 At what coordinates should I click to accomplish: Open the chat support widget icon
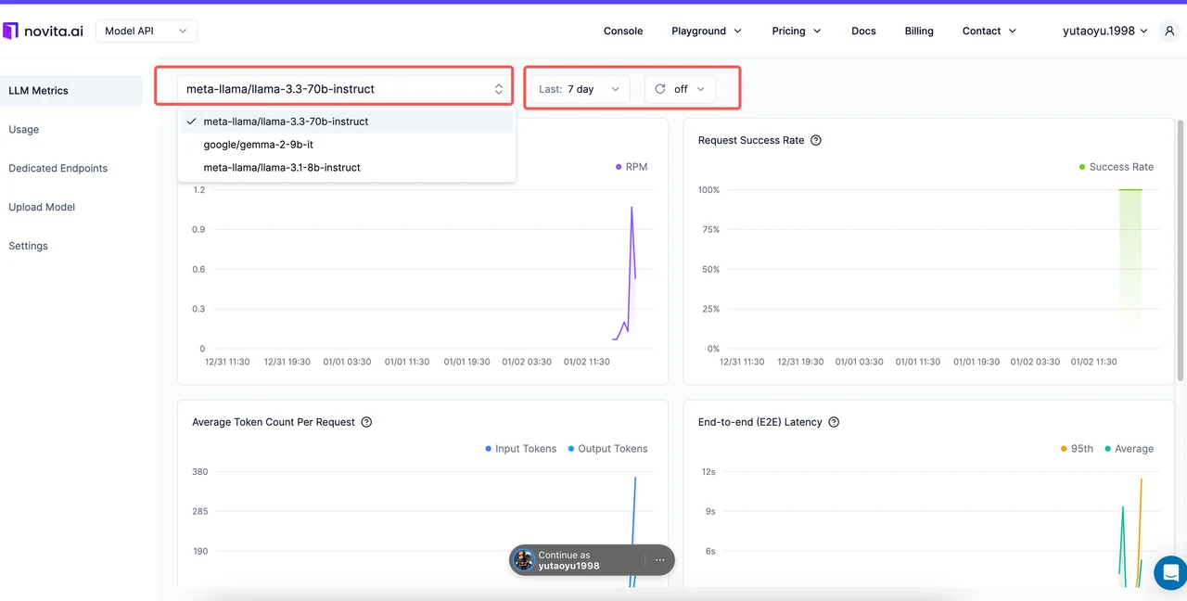pyautogui.click(x=1170, y=572)
